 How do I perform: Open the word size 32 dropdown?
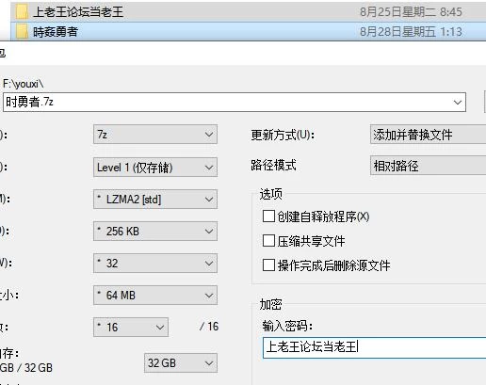click(x=155, y=264)
